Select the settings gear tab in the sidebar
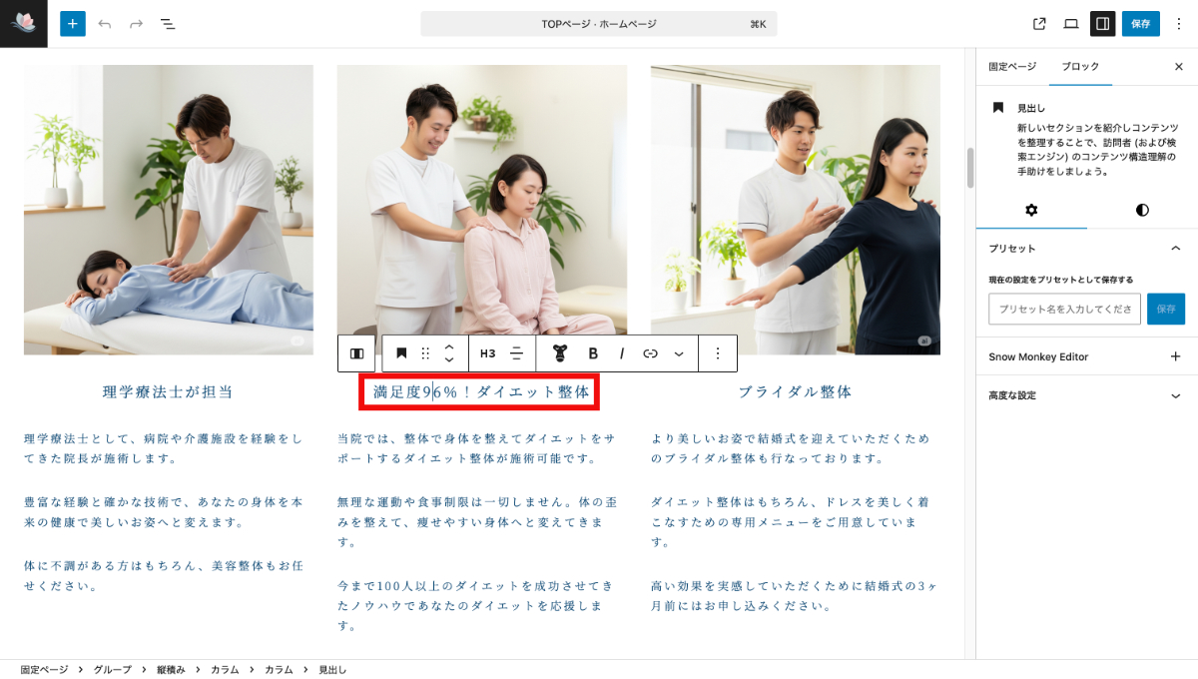The image size is (1198, 679). point(1032,211)
